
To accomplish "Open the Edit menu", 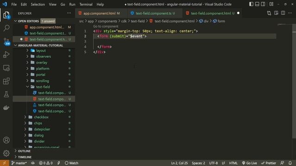I will 24,4.
